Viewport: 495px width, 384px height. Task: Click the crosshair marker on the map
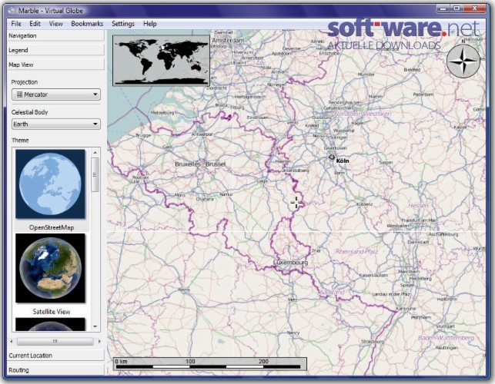pos(296,203)
